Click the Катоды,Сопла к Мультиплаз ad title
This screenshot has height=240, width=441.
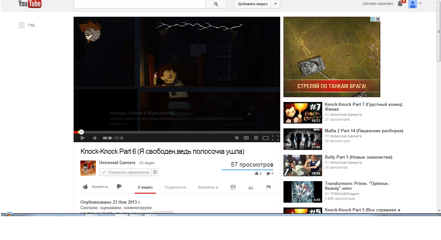click(142, 113)
